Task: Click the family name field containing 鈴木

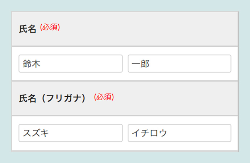Action: 70,64
